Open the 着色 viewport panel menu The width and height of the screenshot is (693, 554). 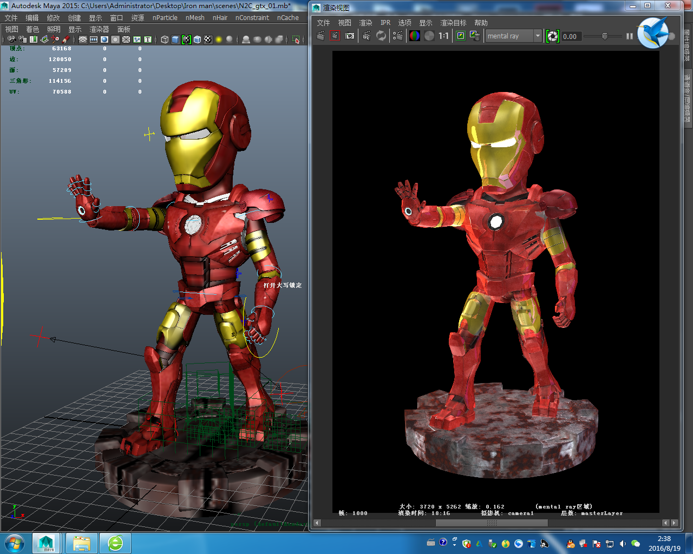coord(32,29)
